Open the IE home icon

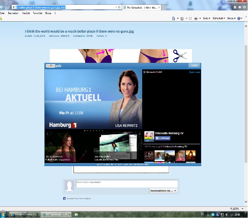pos(235,7)
